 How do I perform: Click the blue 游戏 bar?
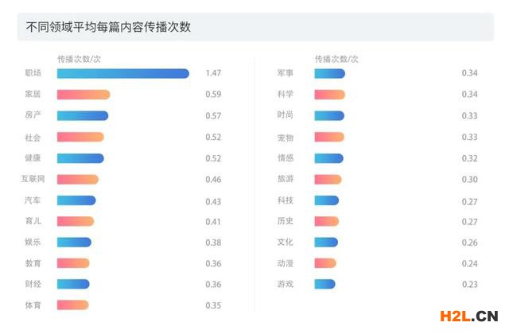coord(324,284)
